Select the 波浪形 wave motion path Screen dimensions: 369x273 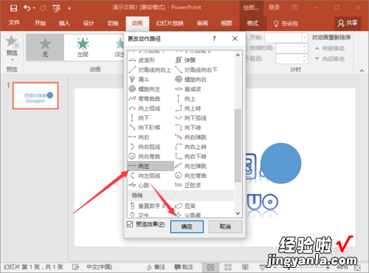pyautogui.click(x=142, y=61)
